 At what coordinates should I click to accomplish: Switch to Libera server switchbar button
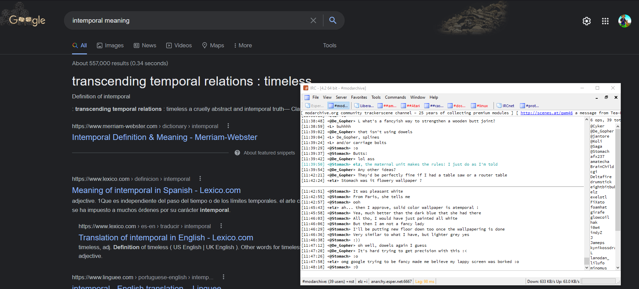coord(364,106)
